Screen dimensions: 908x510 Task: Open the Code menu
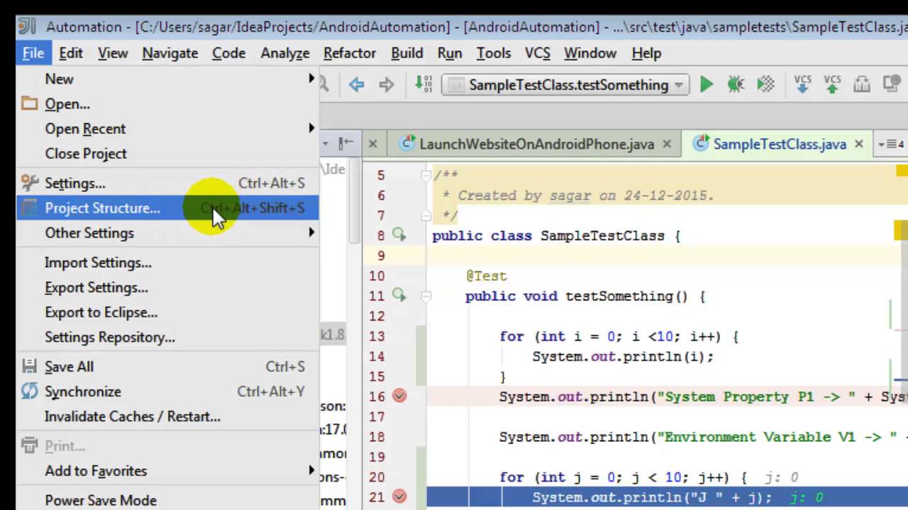228,53
